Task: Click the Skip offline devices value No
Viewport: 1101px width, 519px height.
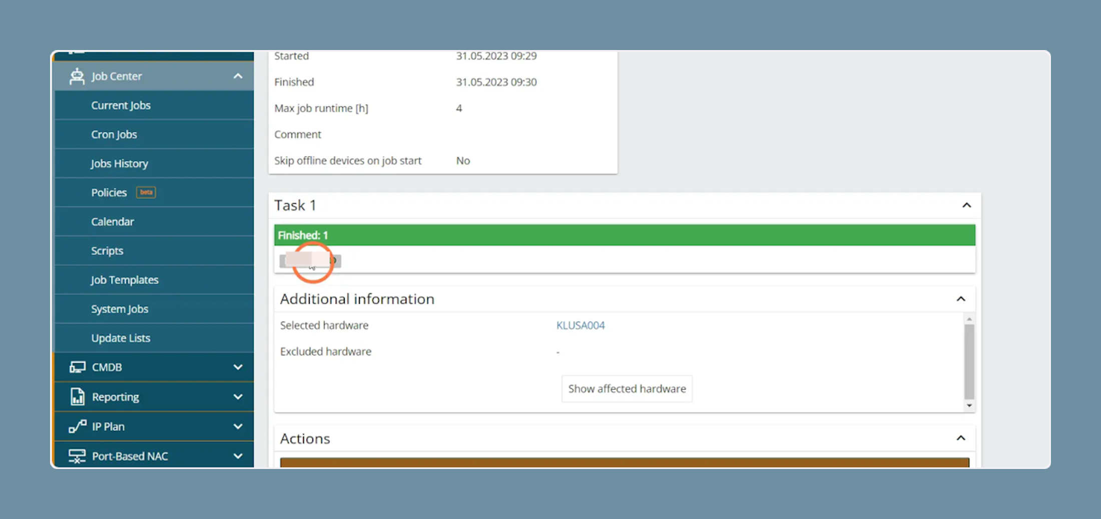Action: [462, 161]
